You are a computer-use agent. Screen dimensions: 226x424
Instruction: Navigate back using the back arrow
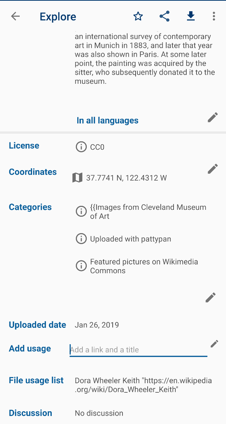pos(15,16)
